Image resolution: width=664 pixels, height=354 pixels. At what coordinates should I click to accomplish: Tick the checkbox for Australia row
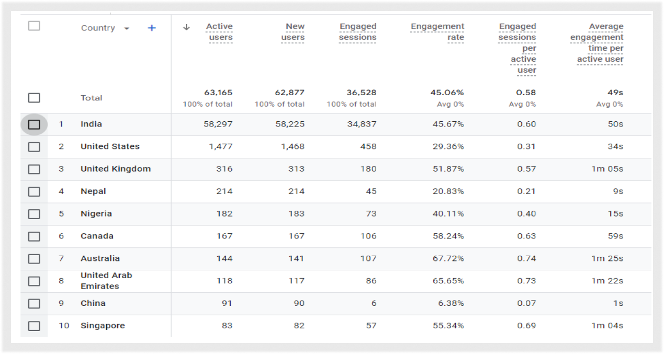34,259
